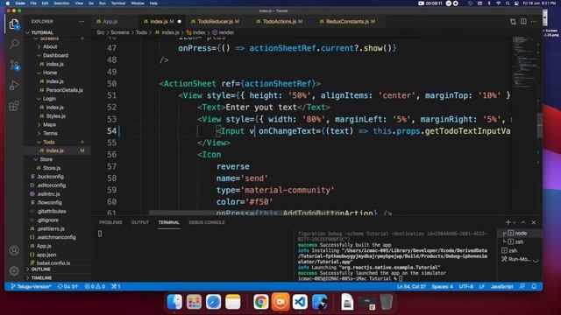
Task: Click the code minimap preview
Action: click(x=524, y=62)
